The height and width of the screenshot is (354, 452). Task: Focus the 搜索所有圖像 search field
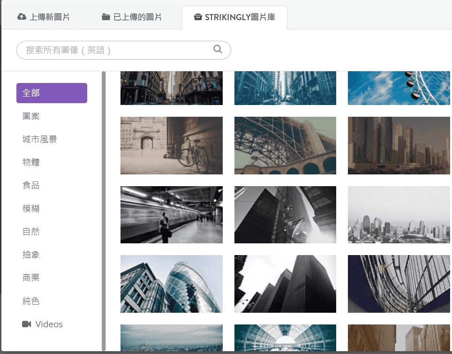click(x=124, y=50)
